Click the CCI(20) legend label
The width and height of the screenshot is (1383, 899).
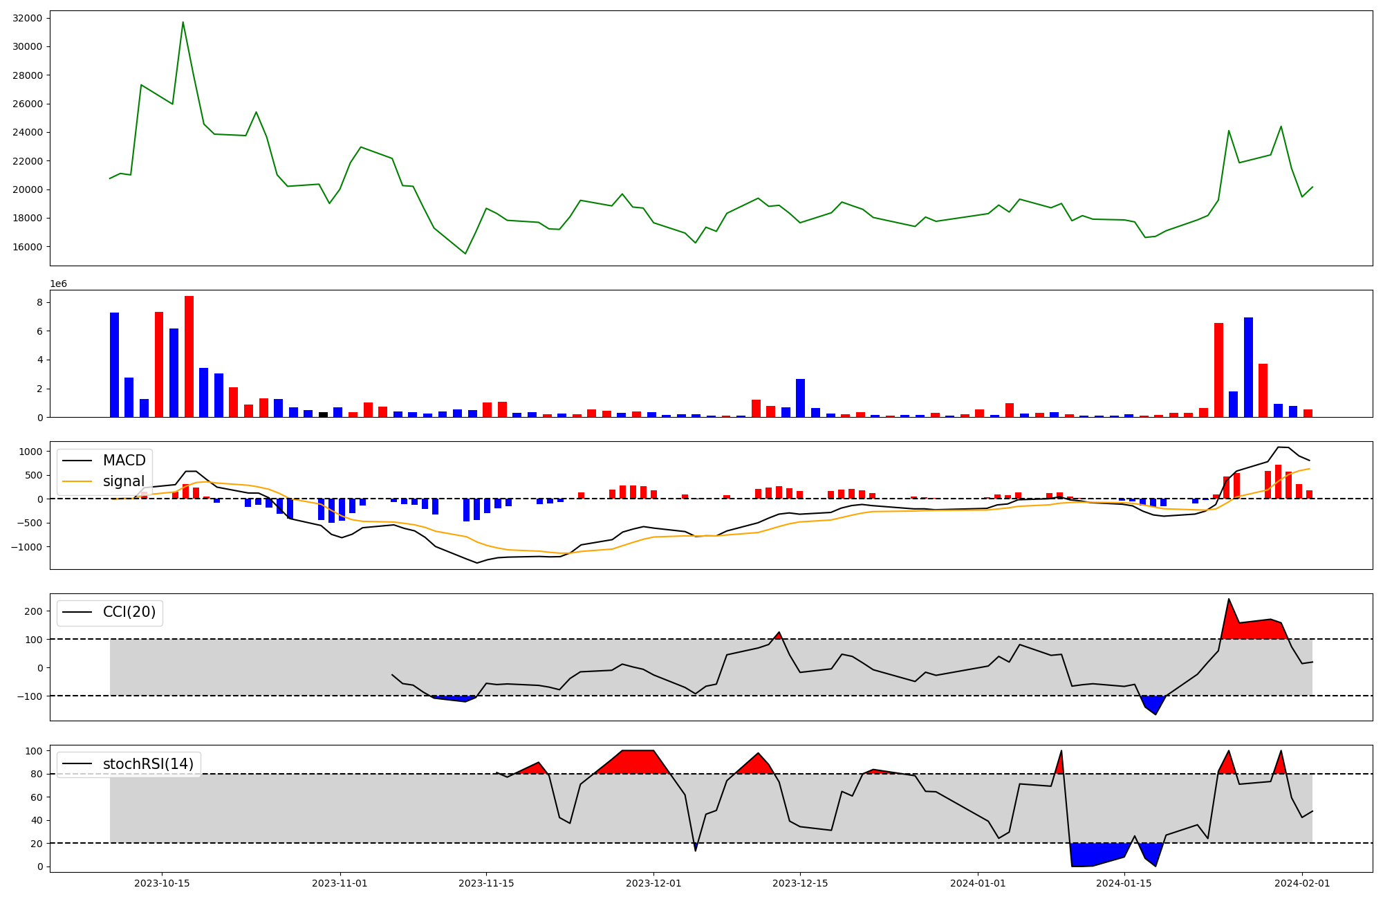(x=129, y=612)
